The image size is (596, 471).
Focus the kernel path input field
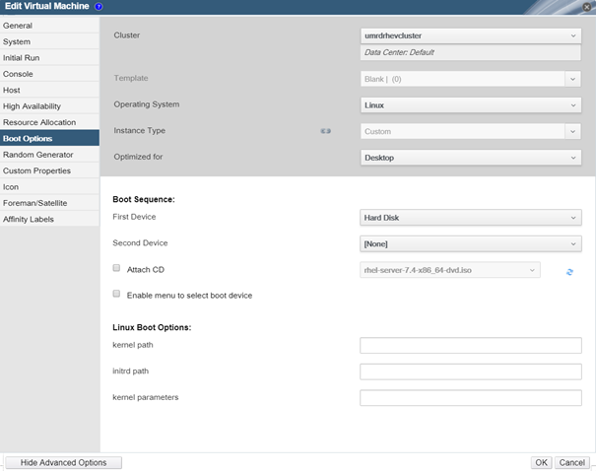(471, 346)
